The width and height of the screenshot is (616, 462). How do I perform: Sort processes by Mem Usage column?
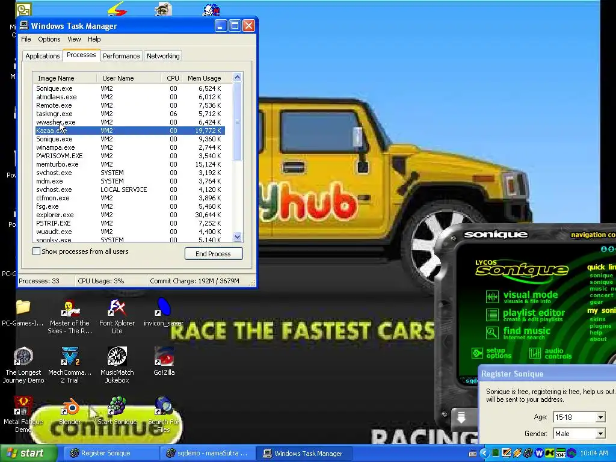[204, 78]
